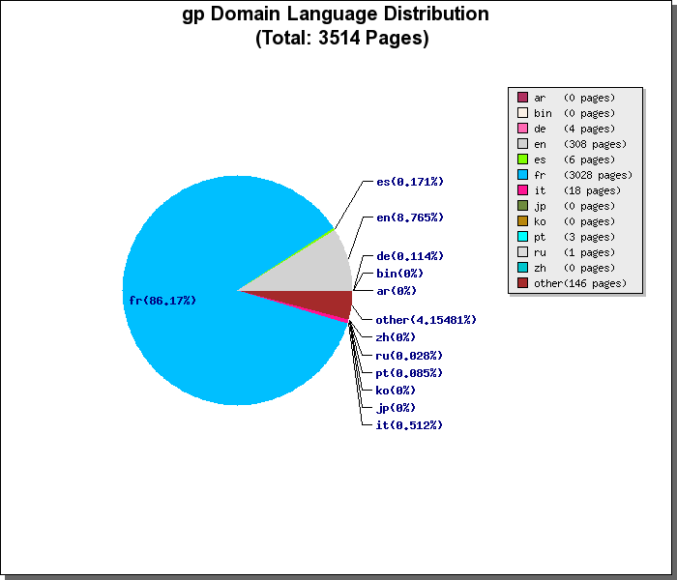
Task: Click the es(0.171%) callout label
Action: point(409,182)
